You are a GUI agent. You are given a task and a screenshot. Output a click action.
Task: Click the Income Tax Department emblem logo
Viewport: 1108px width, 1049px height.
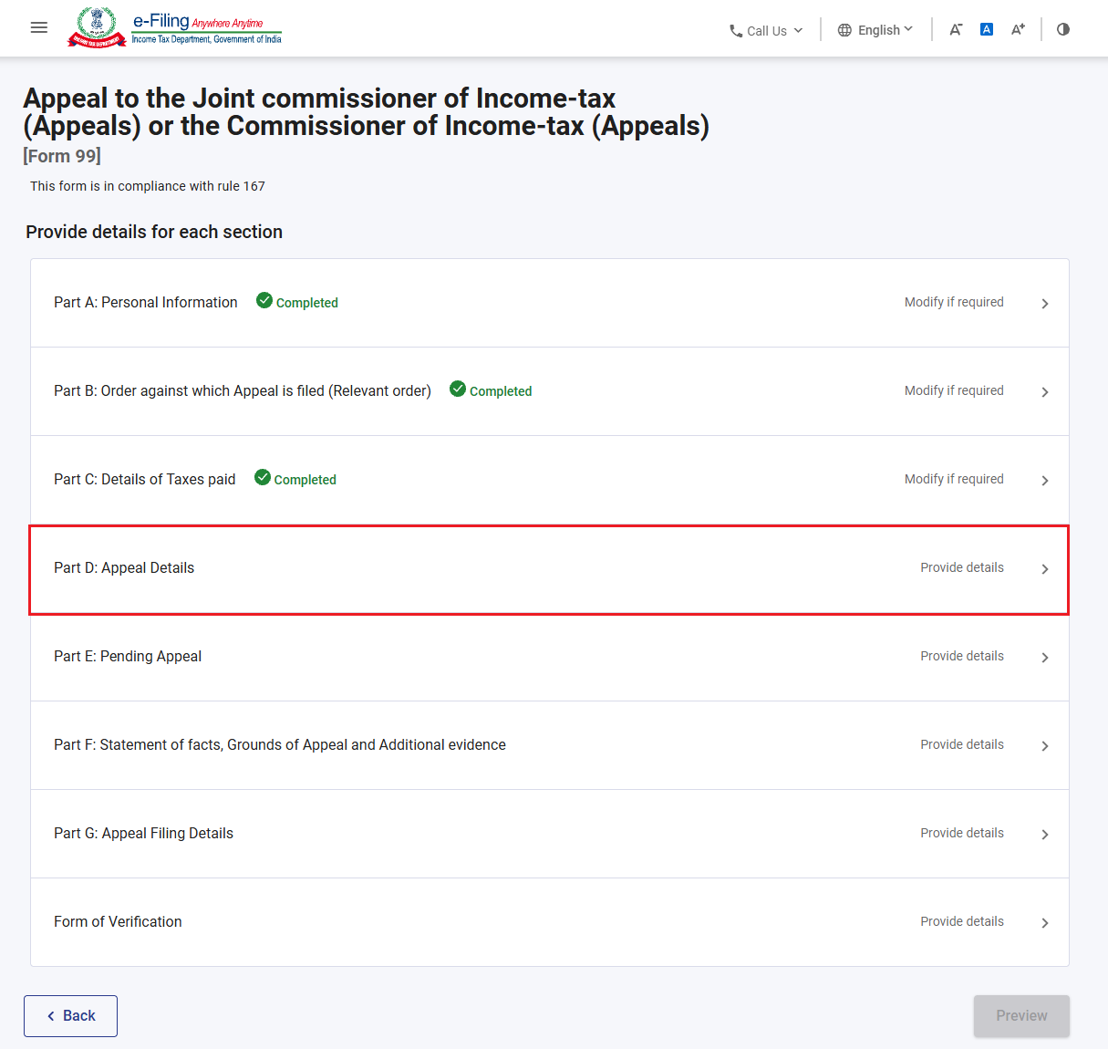97,27
